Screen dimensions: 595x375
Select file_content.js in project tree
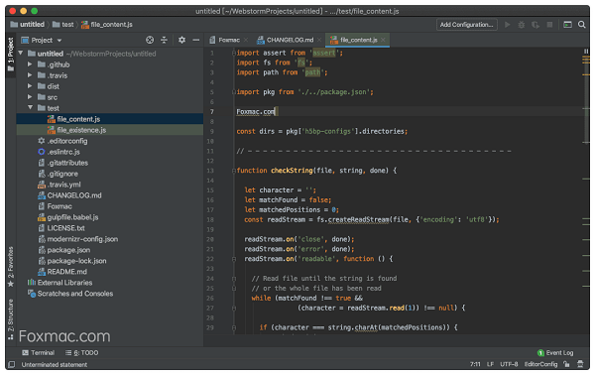point(110,119)
